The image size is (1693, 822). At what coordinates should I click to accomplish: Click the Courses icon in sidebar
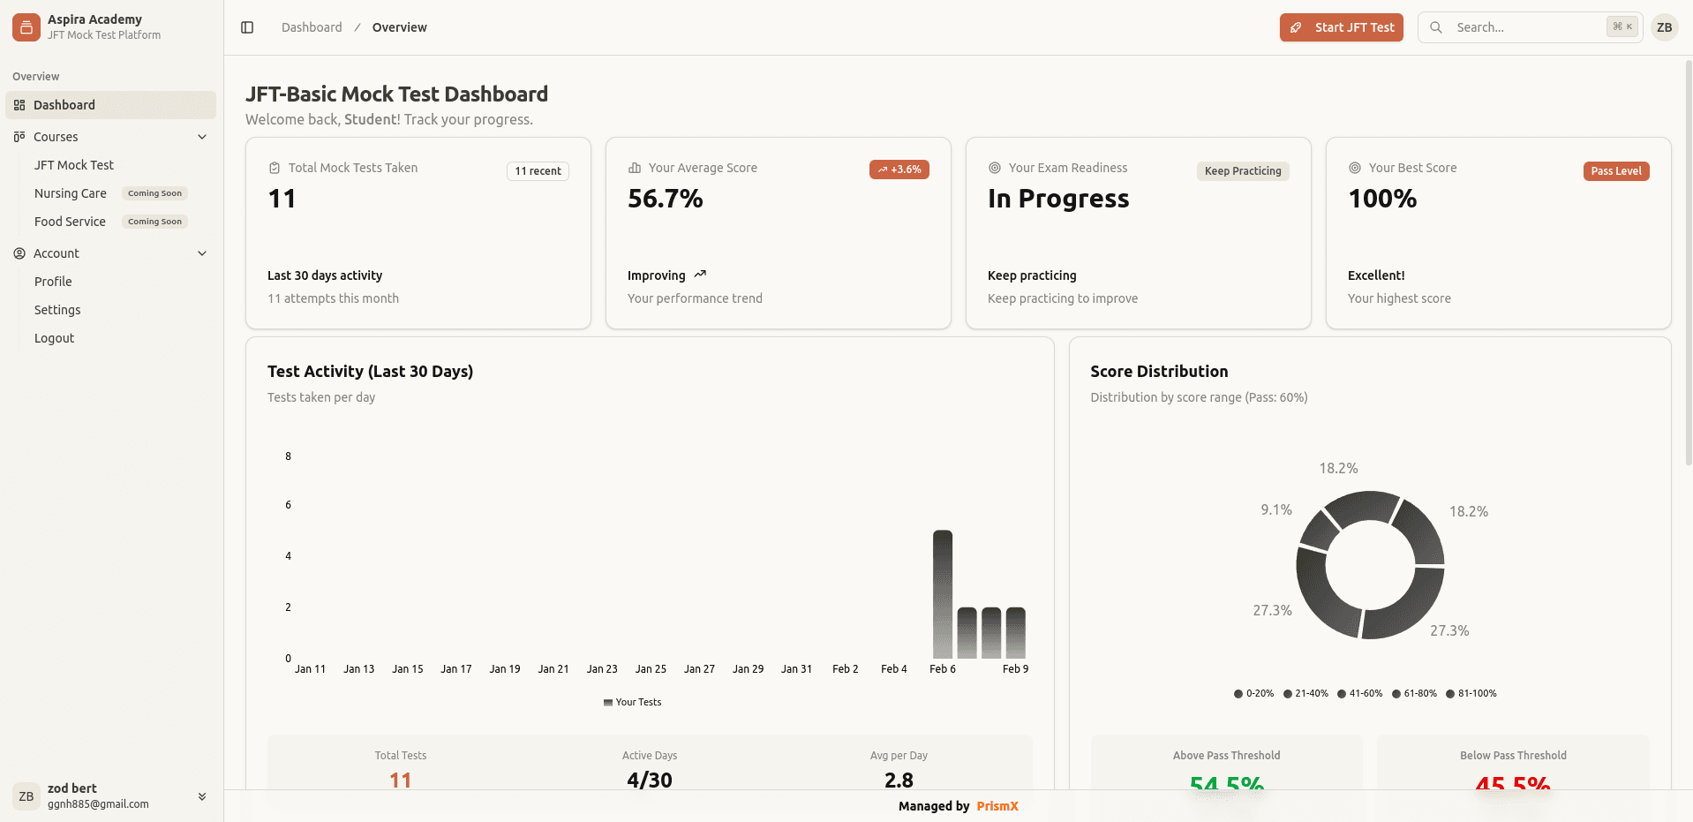click(x=19, y=137)
